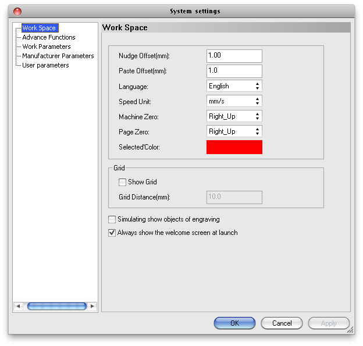Uncheck Always show the welcome screen at launch
Image resolution: width=363 pixels, height=346 pixels.
click(x=112, y=233)
